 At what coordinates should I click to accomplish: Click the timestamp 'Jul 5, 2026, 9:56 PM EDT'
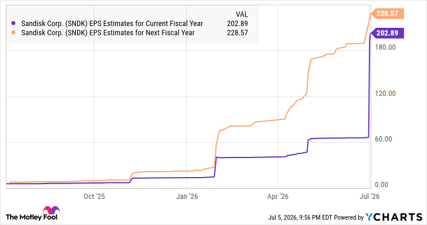pos(300,217)
